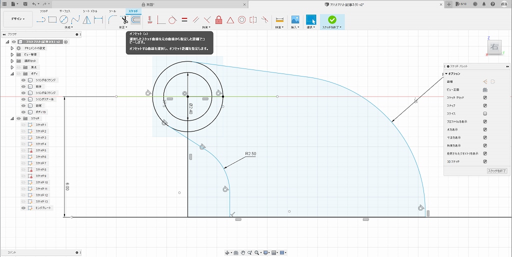Click the green Finish Sketch checkmark
Screen dimensions: 512x257
tap(332, 19)
